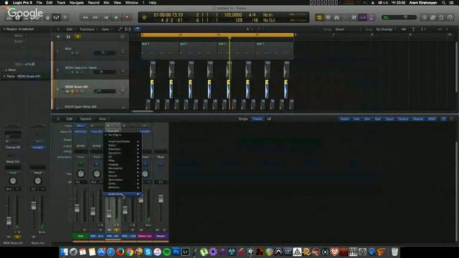Viewport: 459px width, 258px height.
Task: Toggle the Replace mode button
Action: point(328,17)
